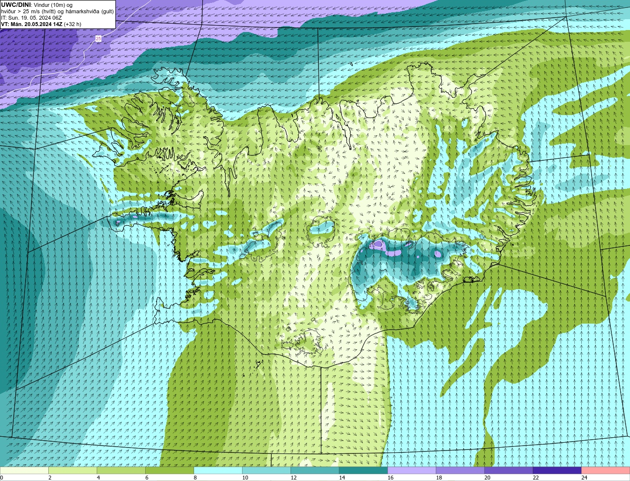Image resolution: width=630 pixels, height=481 pixels.
Task: Click the 20–22 m/s violet legend swatch
Action: [x=509, y=470]
